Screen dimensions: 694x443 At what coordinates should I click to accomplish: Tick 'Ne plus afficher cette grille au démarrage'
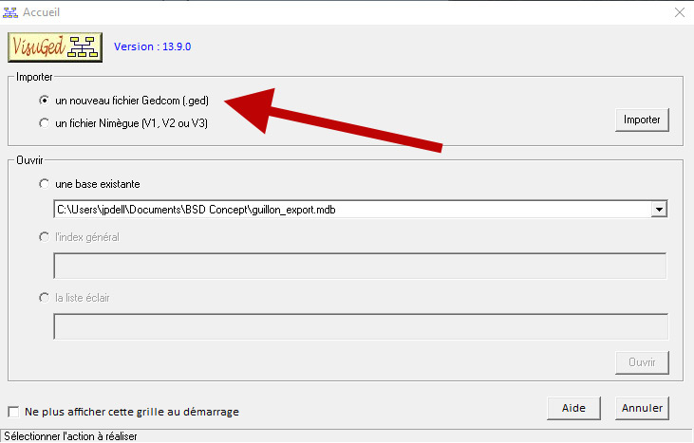click(x=13, y=412)
